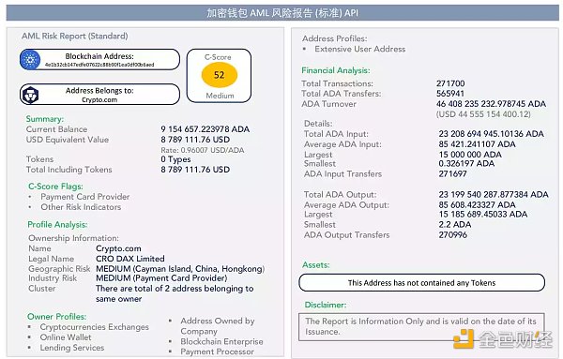Viewport: 563px width, 359px height.
Task: Click the Cardano ADA logo icon
Action: (x=30, y=60)
